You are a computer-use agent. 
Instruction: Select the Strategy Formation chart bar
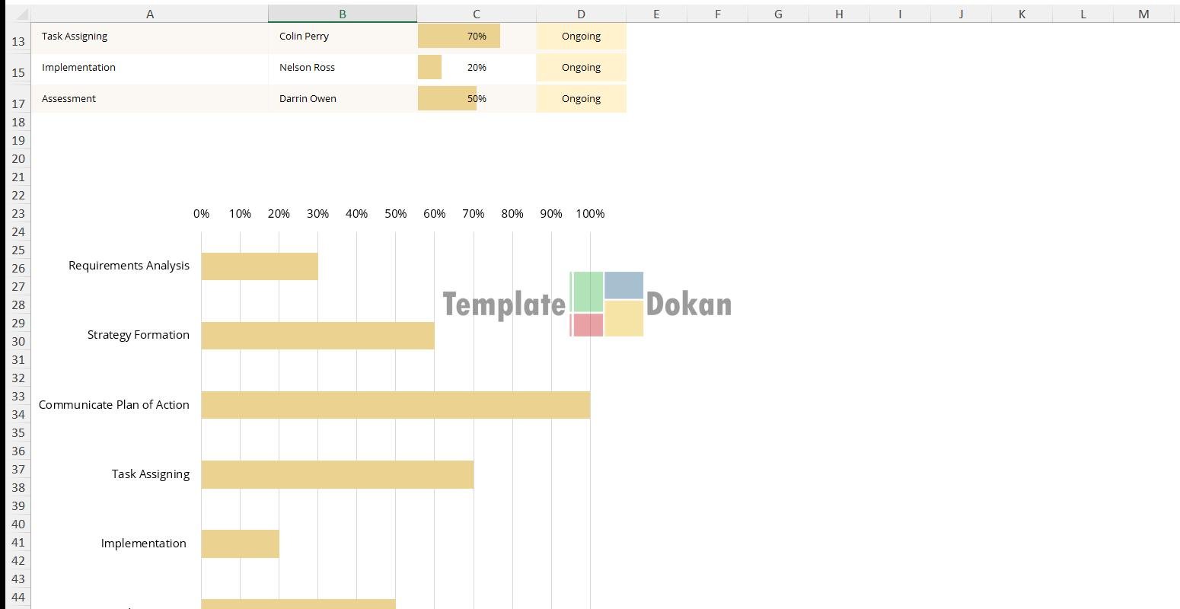[317, 336]
